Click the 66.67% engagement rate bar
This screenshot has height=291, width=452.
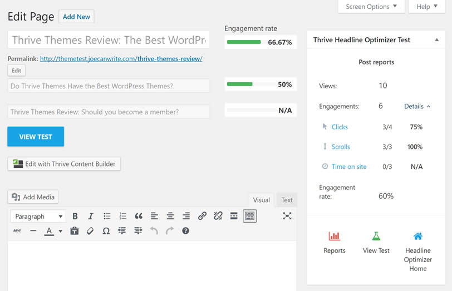pyautogui.click(x=261, y=42)
